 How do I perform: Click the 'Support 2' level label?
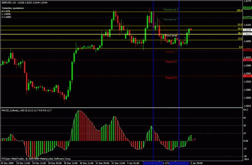[171, 62]
